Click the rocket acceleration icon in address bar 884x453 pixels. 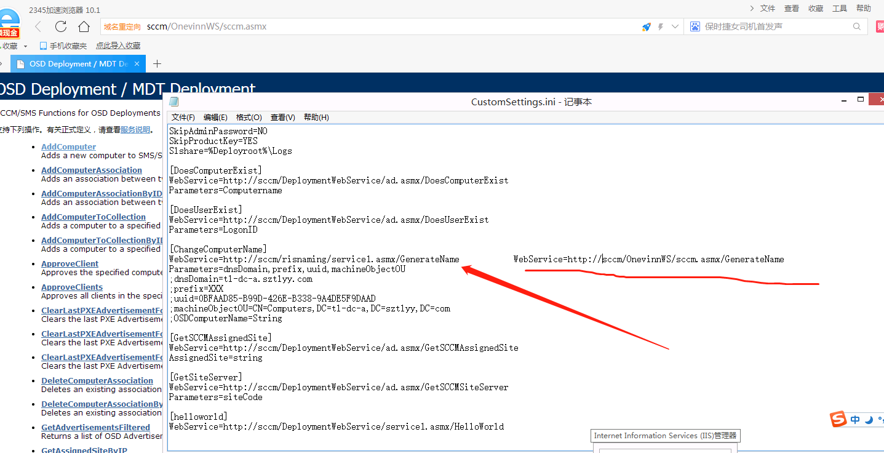[646, 27]
